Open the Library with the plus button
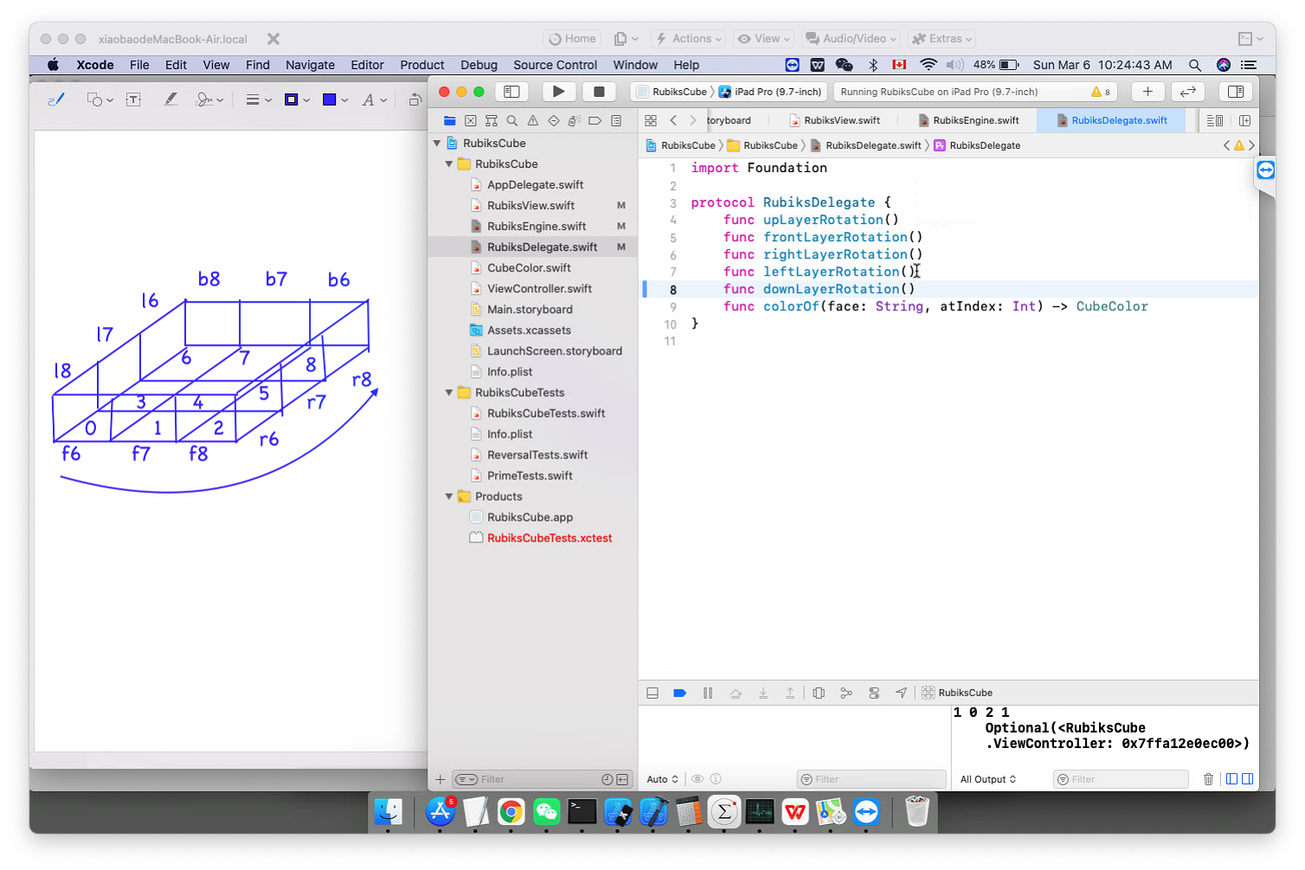The image size is (1305, 870). [1147, 92]
